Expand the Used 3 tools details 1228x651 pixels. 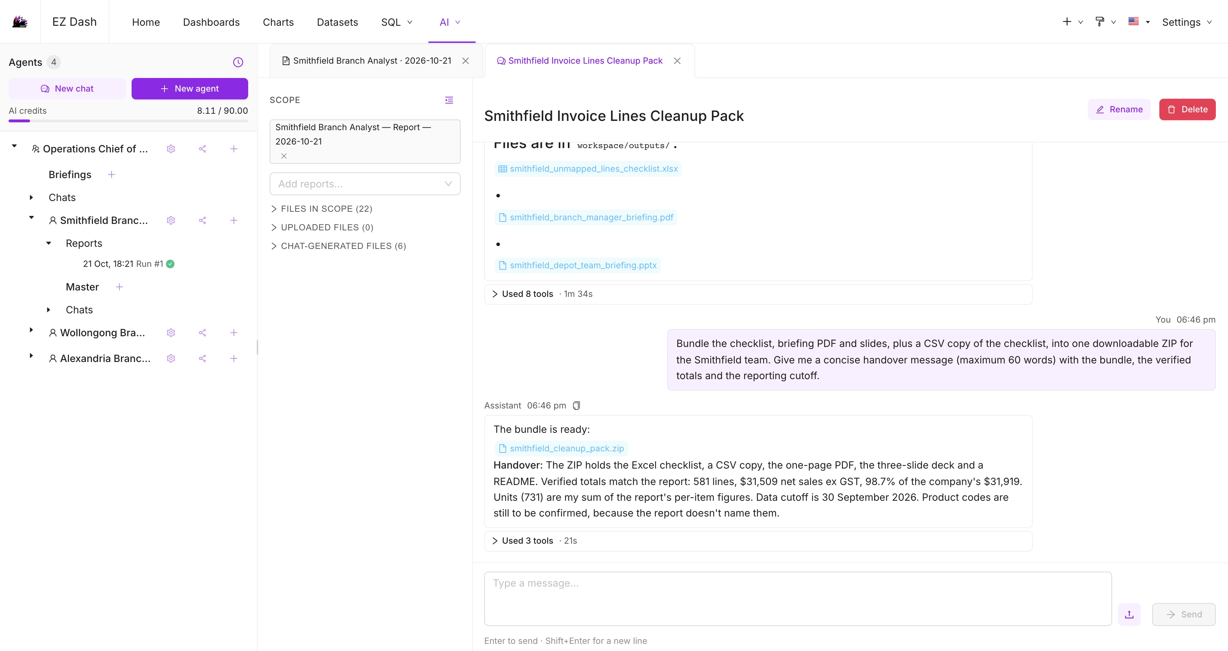[758, 541]
